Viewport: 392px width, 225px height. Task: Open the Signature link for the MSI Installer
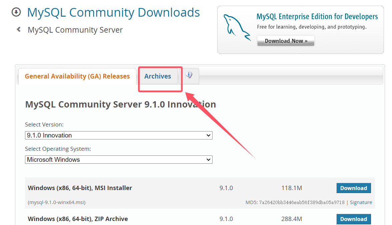click(x=361, y=202)
